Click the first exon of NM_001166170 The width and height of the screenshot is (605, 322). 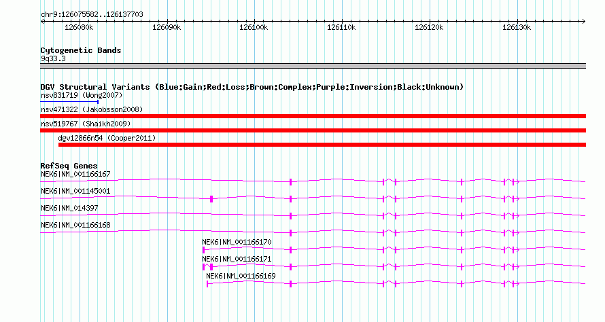(203, 250)
